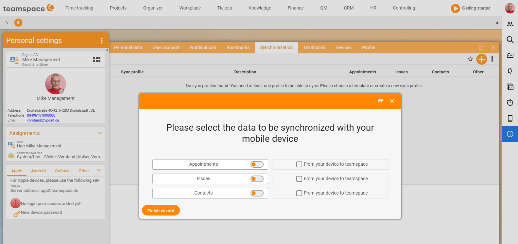Close the synchronization wizard dialog
The width and height of the screenshot is (518, 244).
point(392,101)
